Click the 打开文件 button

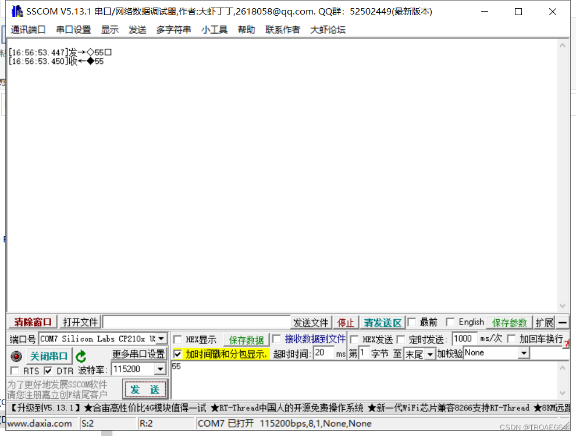(x=80, y=322)
